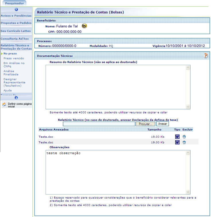The height and width of the screenshot is (217, 211).
Task: Click the home icon for Definir como página inicial
Action: [4, 105]
